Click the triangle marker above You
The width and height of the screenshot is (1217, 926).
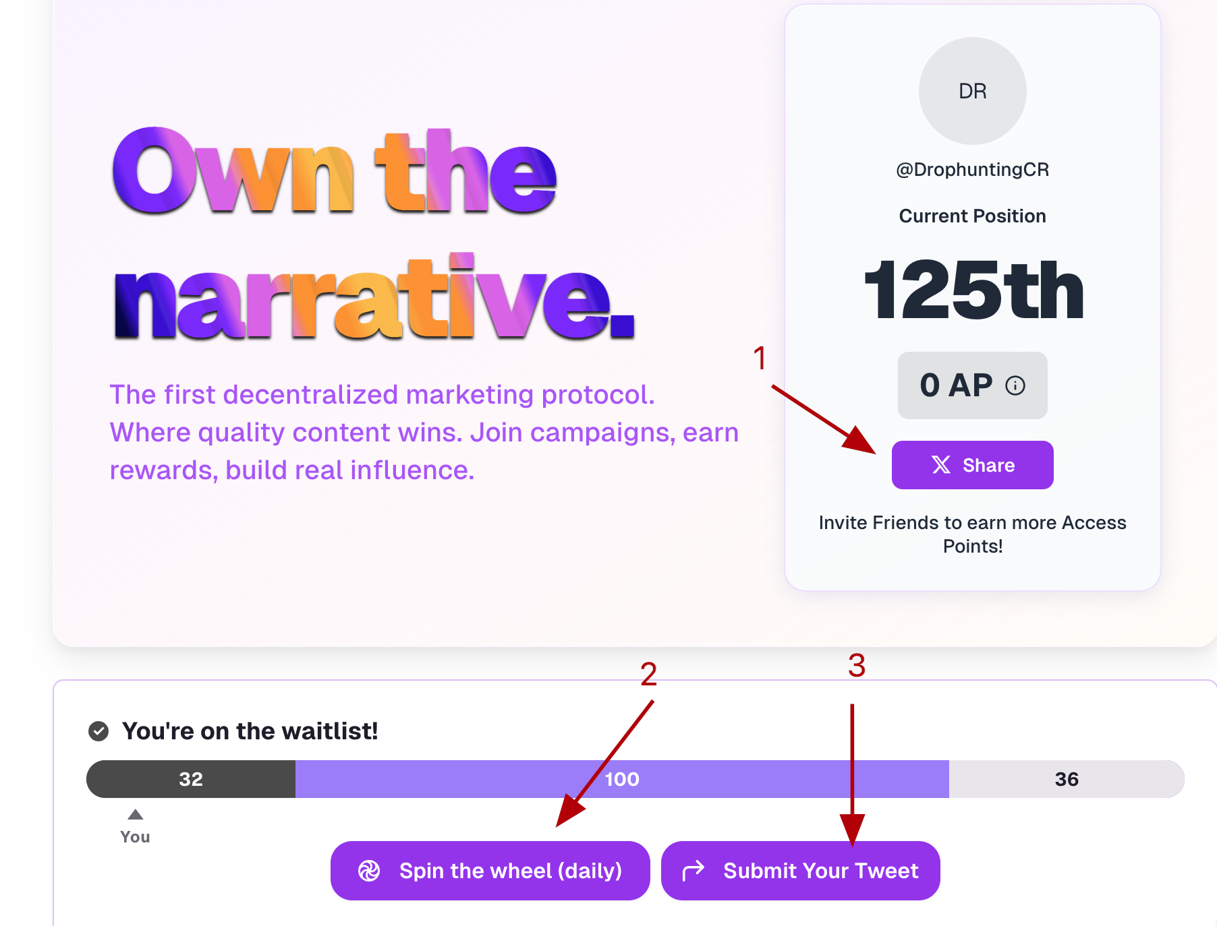136,815
